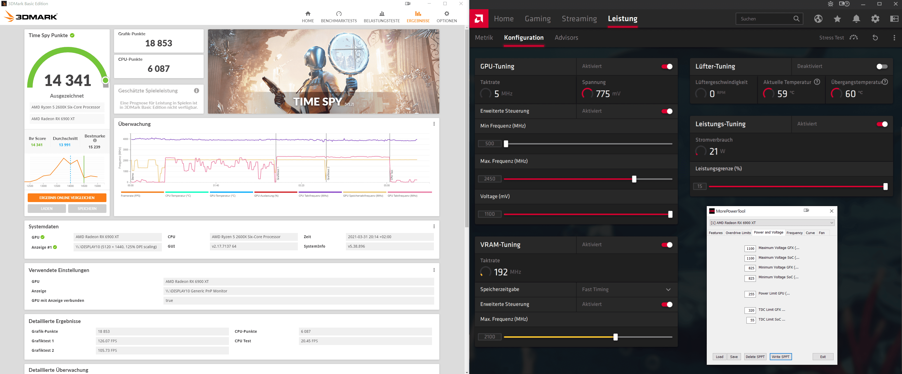Switch to the Advisors sub-tab
The image size is (902, 374).
[x=566, y=37]
